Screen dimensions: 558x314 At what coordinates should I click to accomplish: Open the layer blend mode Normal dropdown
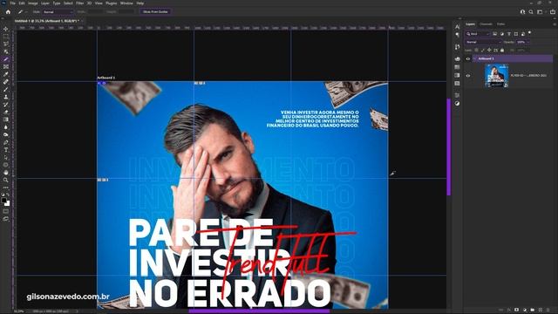(x=483, y=42)
